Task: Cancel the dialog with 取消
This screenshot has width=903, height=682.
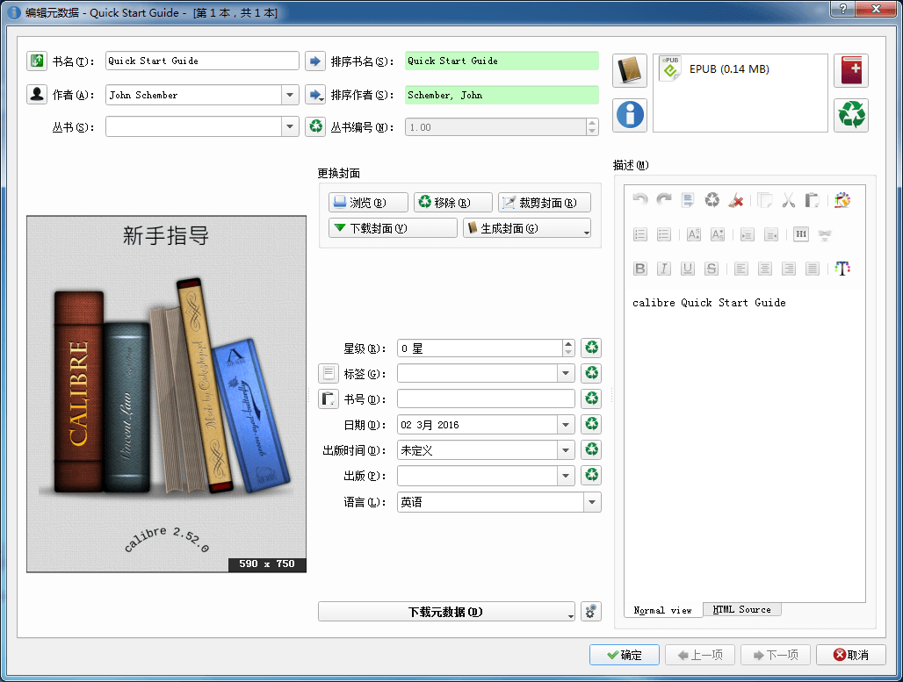Action: coord(850,655)
